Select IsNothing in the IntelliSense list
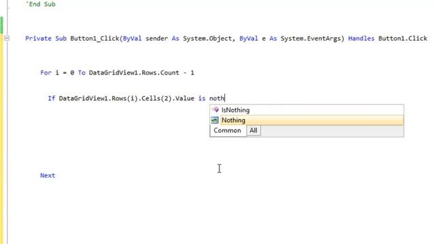The width and height of the screenshot is (435, 244). pos(307,110)
